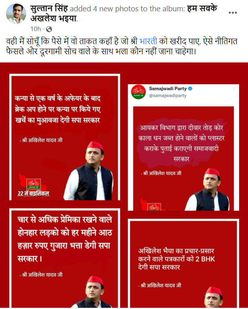This screenshot has height=309, width=248.
Task: Click the Samajwadi Party account name
Action: pyautogui.click(x=168, y=89)
